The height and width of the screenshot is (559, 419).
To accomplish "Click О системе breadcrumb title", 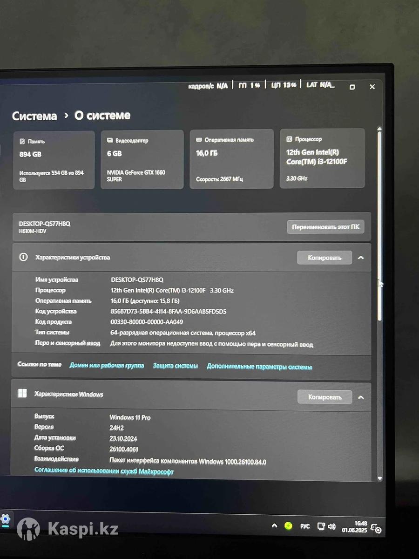I will click(102, 115).
